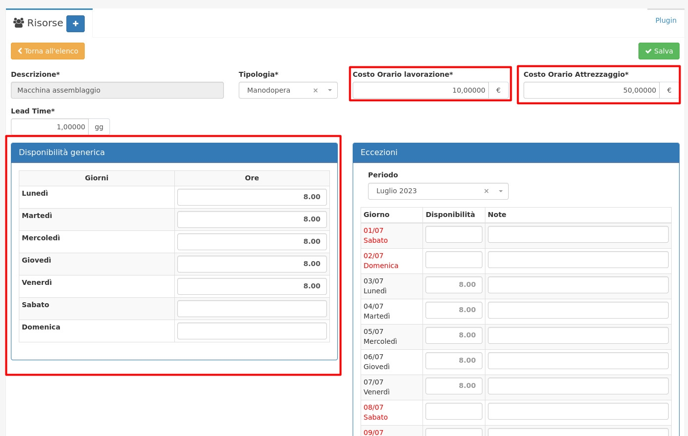This screenshot has height=436, width=688.
Task: Click the Costo Orario Attrezzaggio input field
Action: click(x=591, y=90)
